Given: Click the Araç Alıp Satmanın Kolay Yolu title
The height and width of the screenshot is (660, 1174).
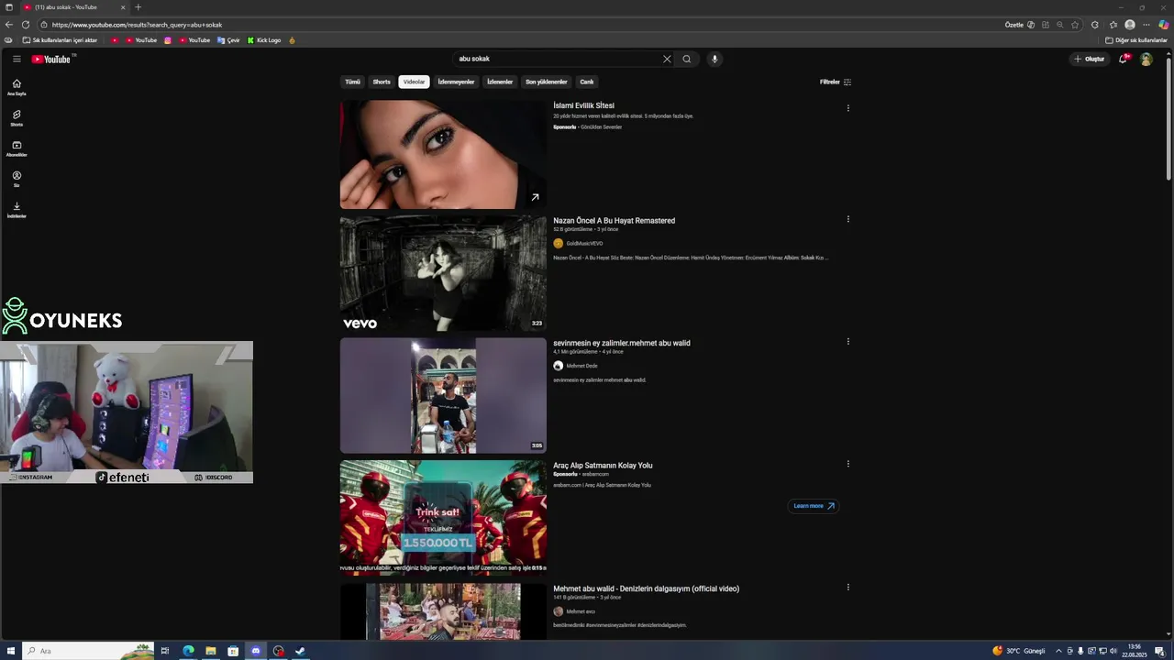Looking at the screenshot, I should click(603, 466).
